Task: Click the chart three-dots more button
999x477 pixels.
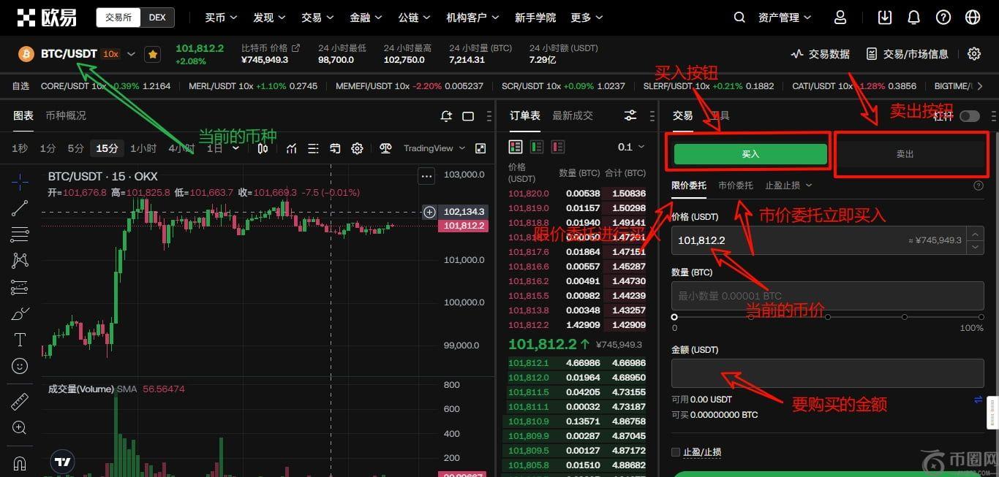Action: (426, 176)
